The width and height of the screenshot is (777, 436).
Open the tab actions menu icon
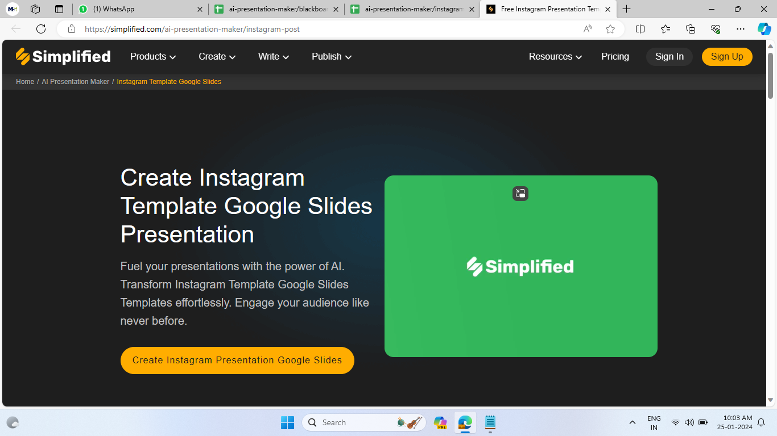pyautogui.click(x=59, y=9)
